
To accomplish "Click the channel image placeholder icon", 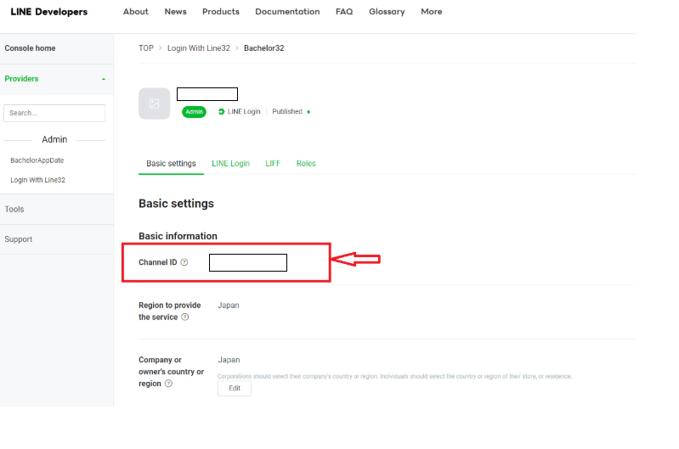I will (154, 104).
